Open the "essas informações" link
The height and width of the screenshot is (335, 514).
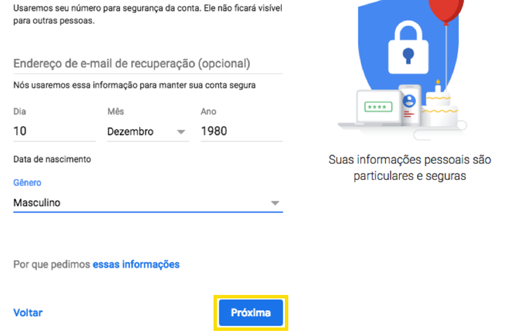[136, 264]
